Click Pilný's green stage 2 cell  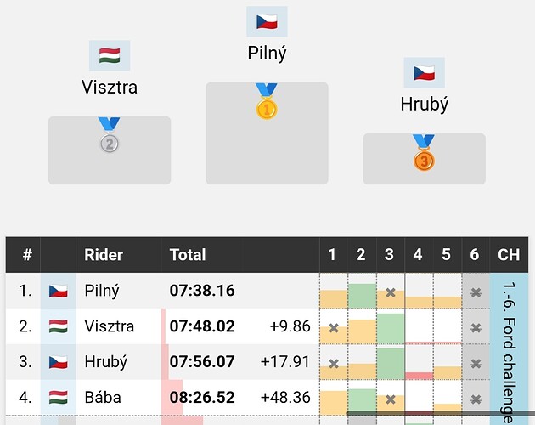(x=362, y=295)
